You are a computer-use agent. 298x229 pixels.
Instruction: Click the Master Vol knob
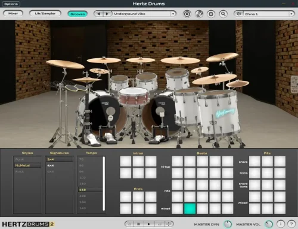(269, 224)
